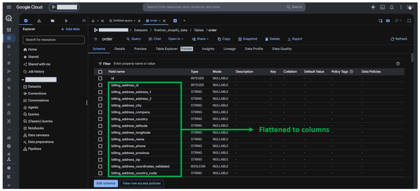Image resolution: width=420 pixels, height=191 pixels.
Task: Create a new query tab with the plus icon
Action: 175,20
